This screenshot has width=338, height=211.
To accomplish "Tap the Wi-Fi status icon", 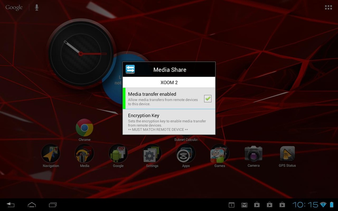I will 323,205.
